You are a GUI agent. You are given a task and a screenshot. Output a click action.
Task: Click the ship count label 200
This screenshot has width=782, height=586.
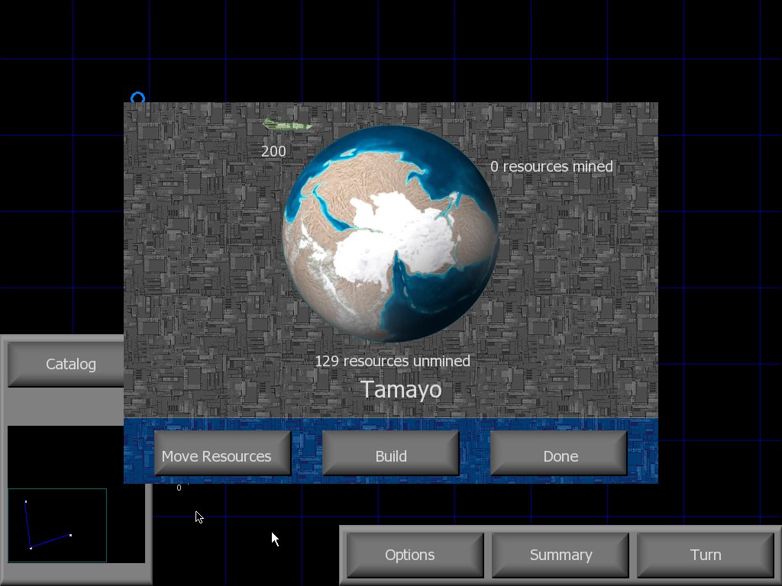273,151
